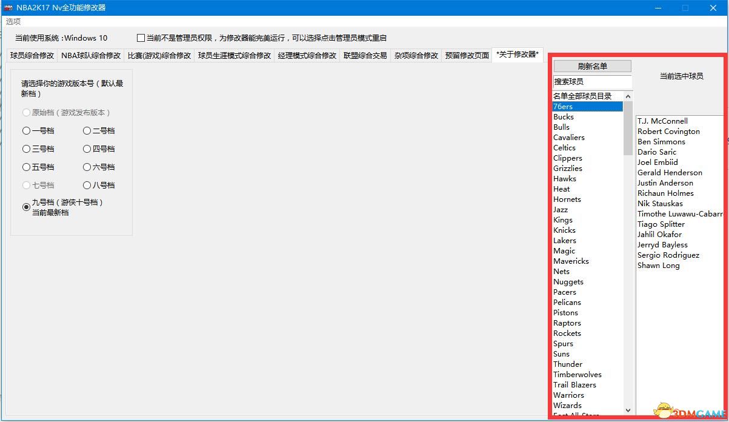Pick Jerryd Bayless in the player list
The height and width of the screenshot is (422, 729).
[680, 245]
